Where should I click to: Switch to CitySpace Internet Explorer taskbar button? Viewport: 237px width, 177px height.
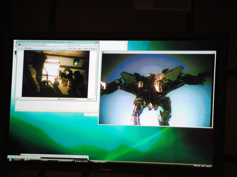(x=82, y=162)
